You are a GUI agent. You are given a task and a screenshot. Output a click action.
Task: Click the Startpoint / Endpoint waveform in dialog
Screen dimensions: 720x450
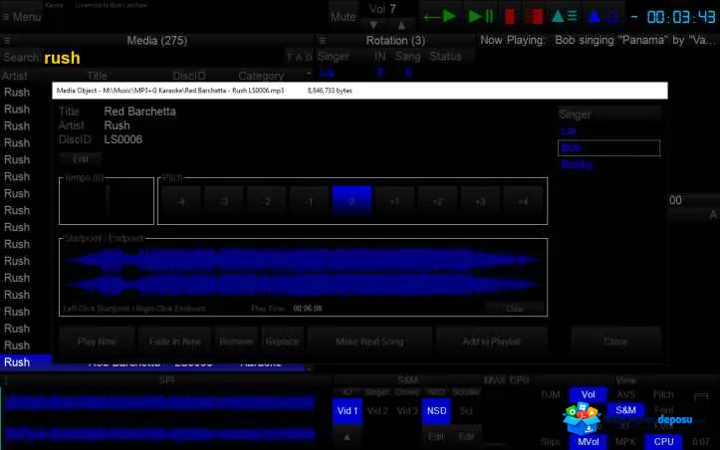click(303, 273)
